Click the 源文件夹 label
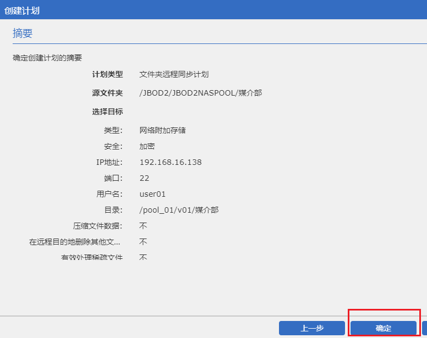 coord(107,93)
